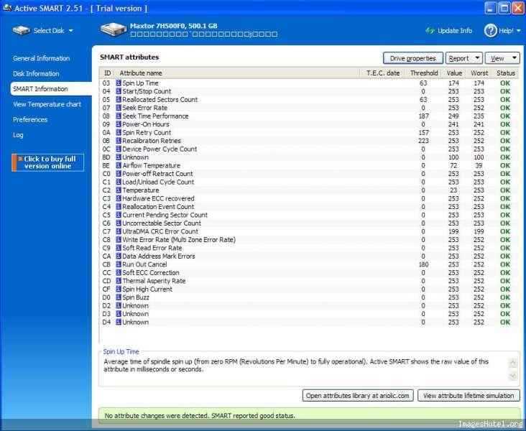This screenshot has width=526, height=431.
Task: Click the info icon beside Reallocation Event Count
Action: coord(119,207)
